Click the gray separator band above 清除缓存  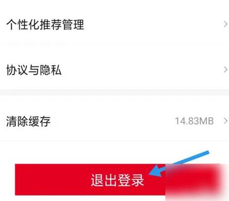(x=114, y=93)
